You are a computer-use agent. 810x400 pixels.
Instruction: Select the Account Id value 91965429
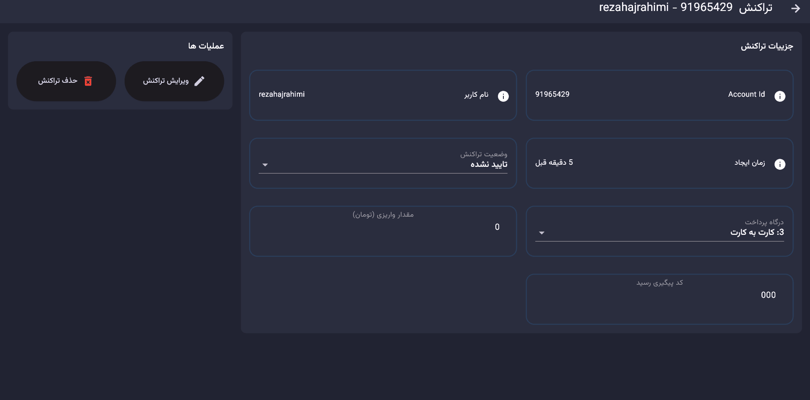(552, 94)
